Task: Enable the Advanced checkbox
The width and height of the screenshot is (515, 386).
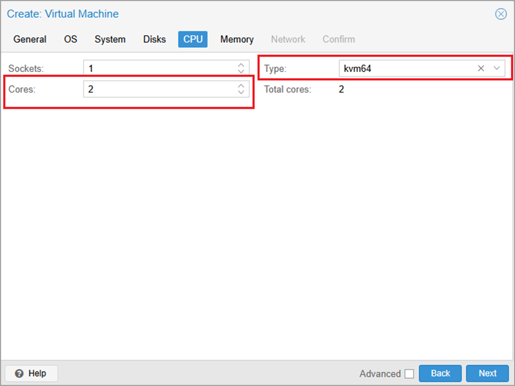Action: 409,374
